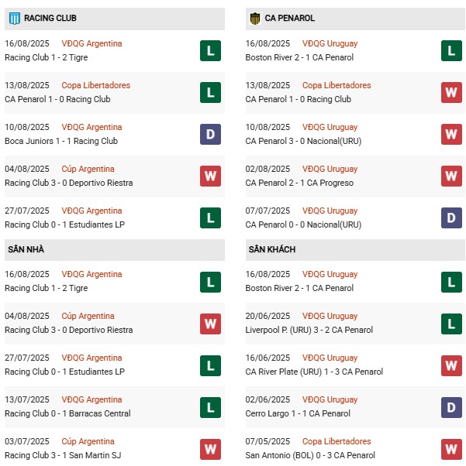Click the W badge for Racing Club 3 - 0 Deportivo Riestra in recent form

pyautogui.click(x=210, y=176)
